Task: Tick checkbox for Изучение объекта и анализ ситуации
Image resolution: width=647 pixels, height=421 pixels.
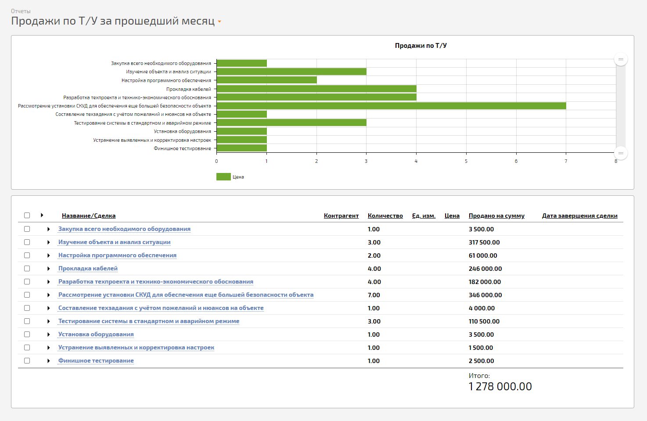Action: click(27, 242)
